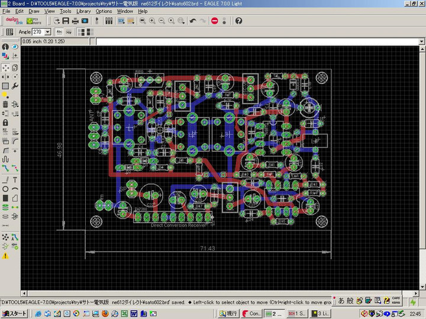Toggle the Show/Display eye tool

click(15, 47)
